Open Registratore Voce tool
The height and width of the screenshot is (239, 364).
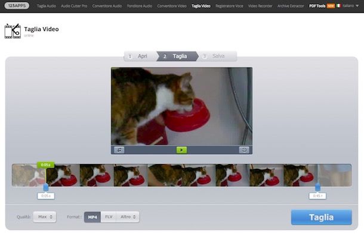pyautogui.click(x=229, y=6)
